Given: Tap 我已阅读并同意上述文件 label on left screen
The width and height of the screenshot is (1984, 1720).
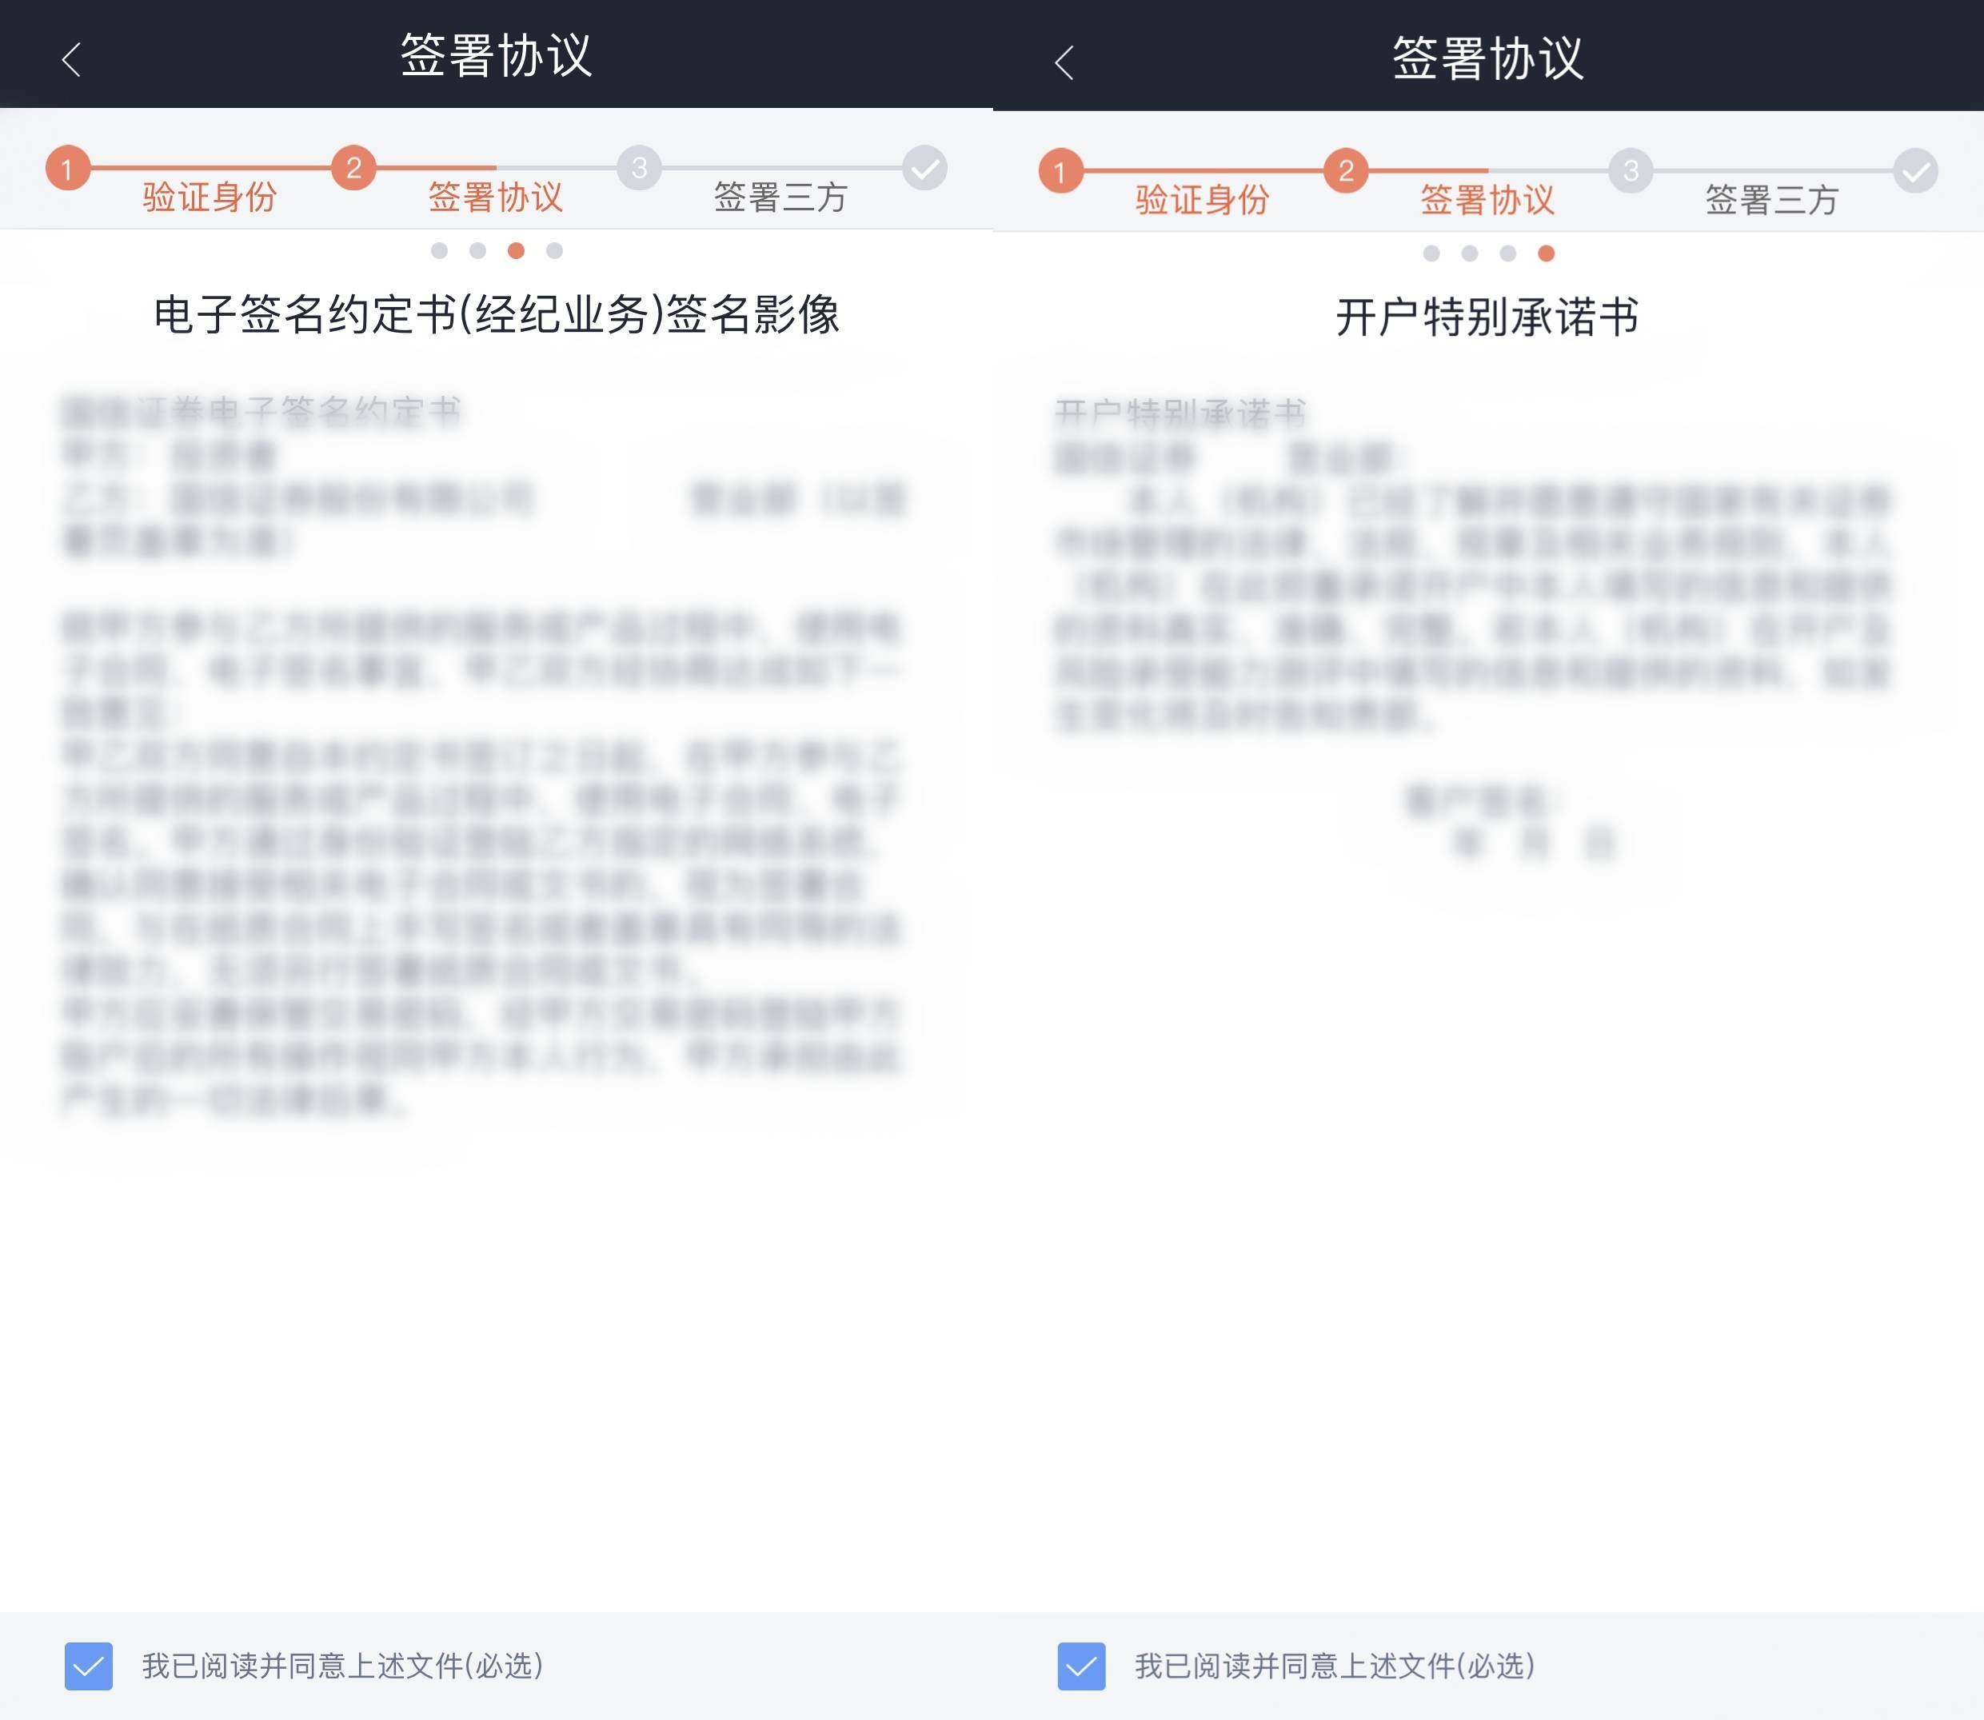Looking at the screenshot, I should (343, 1666).
